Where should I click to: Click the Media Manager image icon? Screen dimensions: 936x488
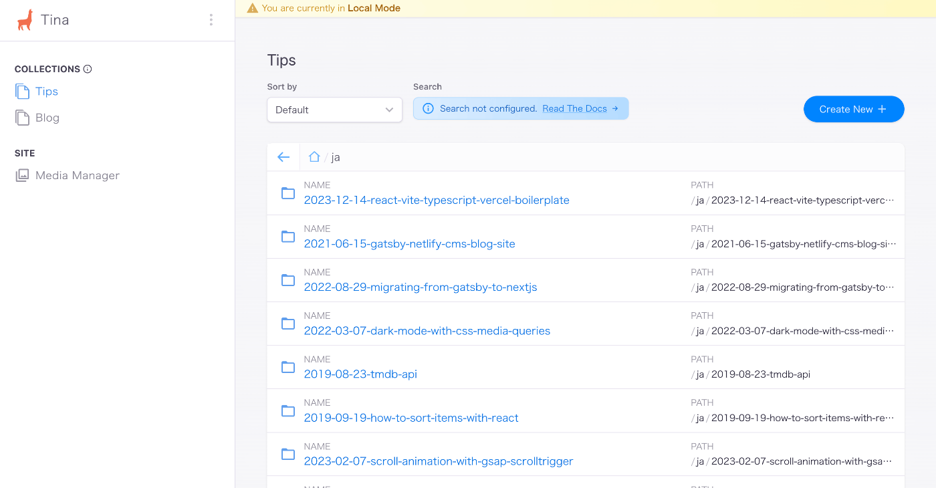point(23,175)
